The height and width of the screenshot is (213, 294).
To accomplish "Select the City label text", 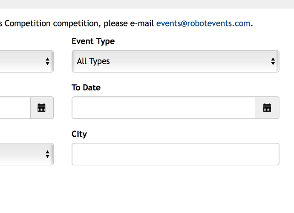I will (79, 134).
